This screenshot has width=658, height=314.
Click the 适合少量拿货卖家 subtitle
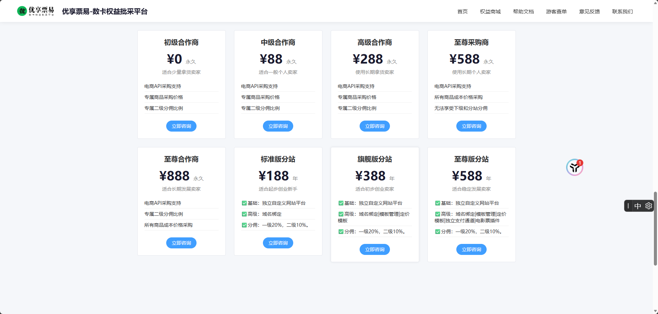point(181,72)
